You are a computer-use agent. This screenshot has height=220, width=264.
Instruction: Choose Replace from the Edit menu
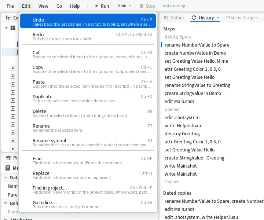(88, 175)
